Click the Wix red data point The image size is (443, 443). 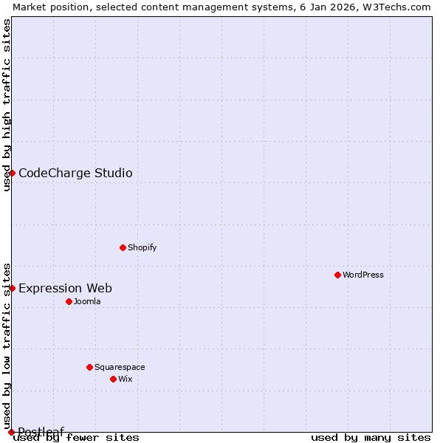(113, 380)
